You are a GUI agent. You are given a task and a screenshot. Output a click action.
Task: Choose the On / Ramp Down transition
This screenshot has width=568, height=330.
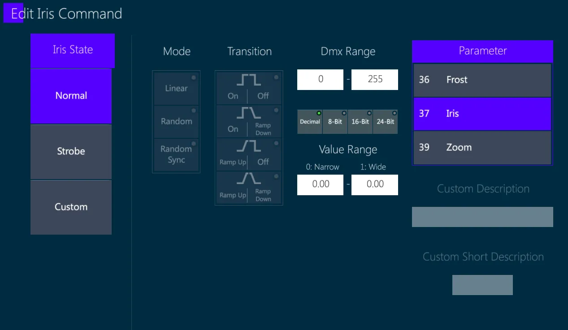[249, 121]
